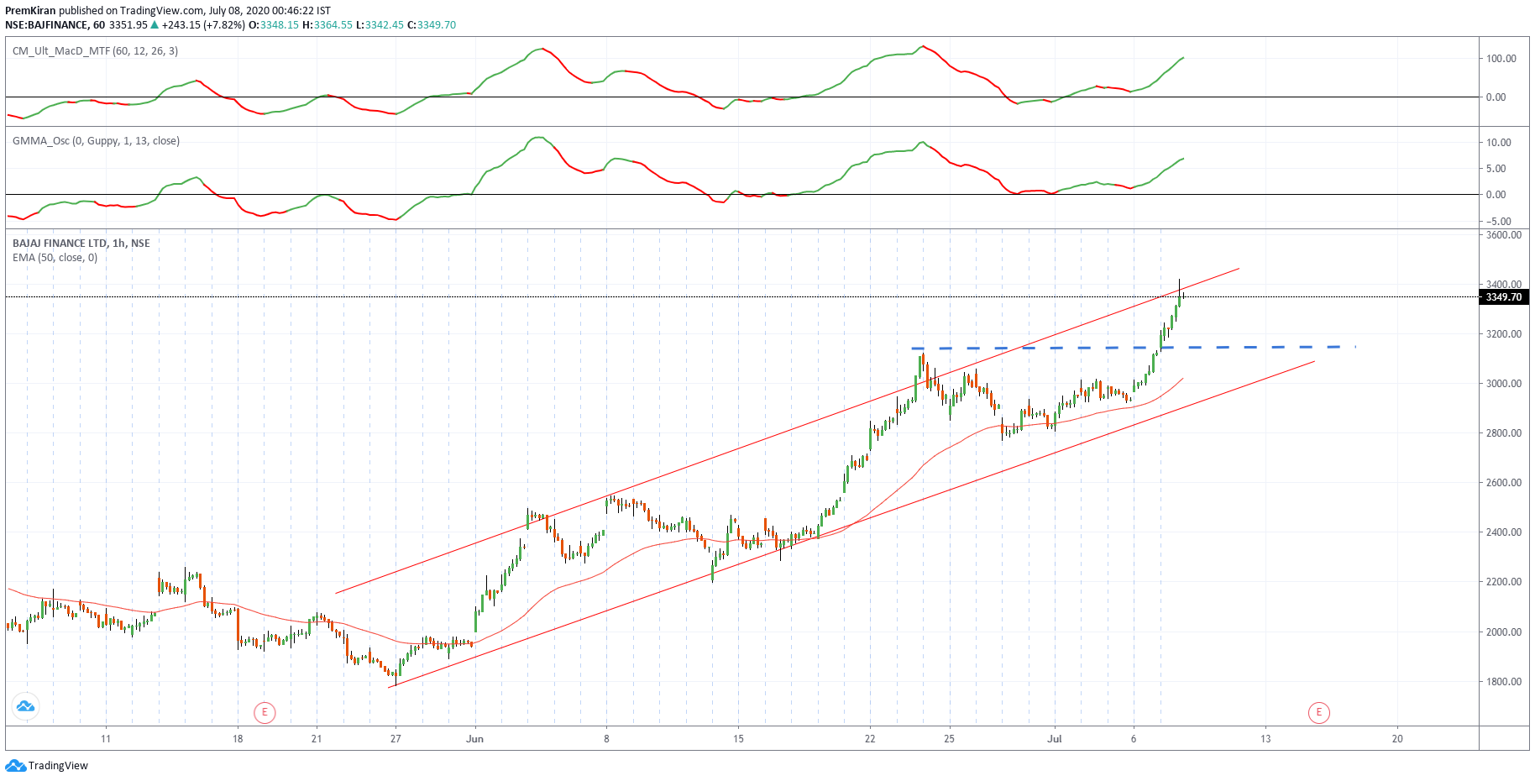Click the Jul label on time axis
The width and height of the screenshot is (1535, 781).
1055,739
